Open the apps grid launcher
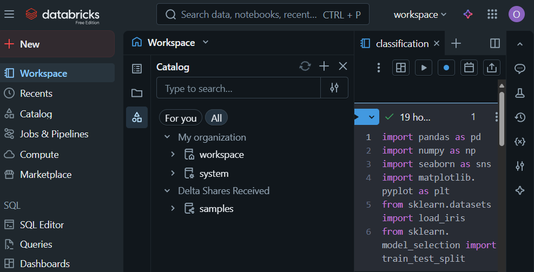 pyautogui.click(x=492, y=14)
